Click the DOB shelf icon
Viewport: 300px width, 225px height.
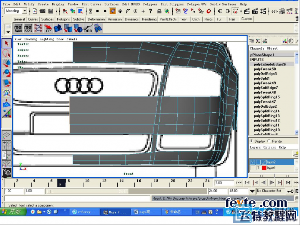pos(88,28)
